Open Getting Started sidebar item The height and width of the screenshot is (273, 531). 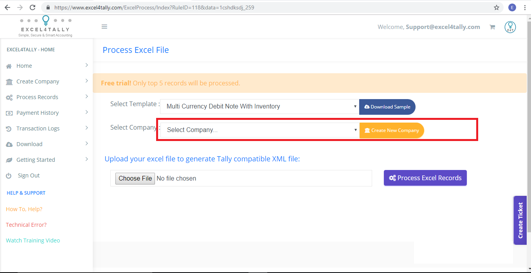pos(36,160)
